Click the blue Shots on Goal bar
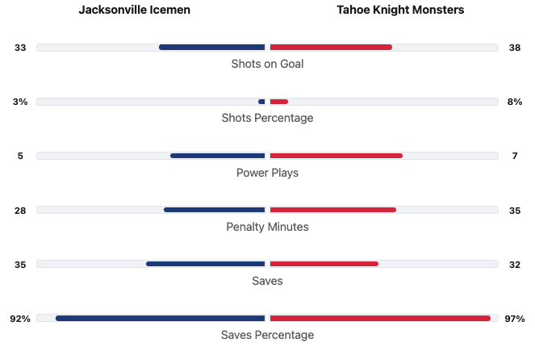 point(212,48)
